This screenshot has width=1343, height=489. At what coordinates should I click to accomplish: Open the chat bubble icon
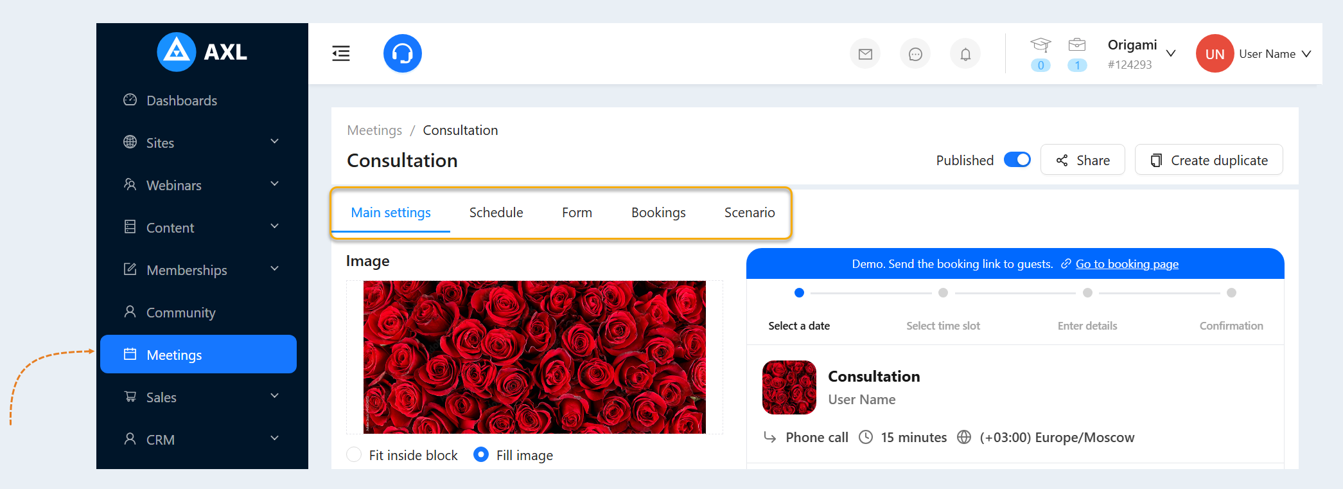(x=915, y=54)
